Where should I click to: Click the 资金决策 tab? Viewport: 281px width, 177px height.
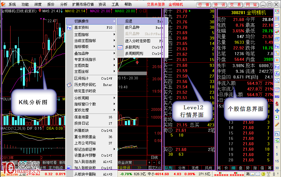tap(125, 163)
